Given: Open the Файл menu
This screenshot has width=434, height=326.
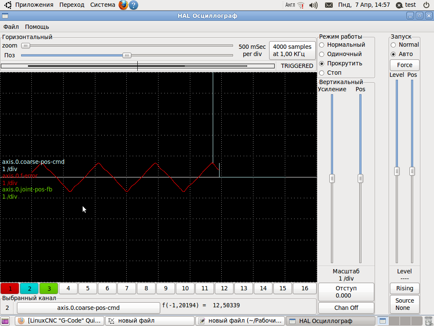Looking at the screenshot, I should point(11,27).
